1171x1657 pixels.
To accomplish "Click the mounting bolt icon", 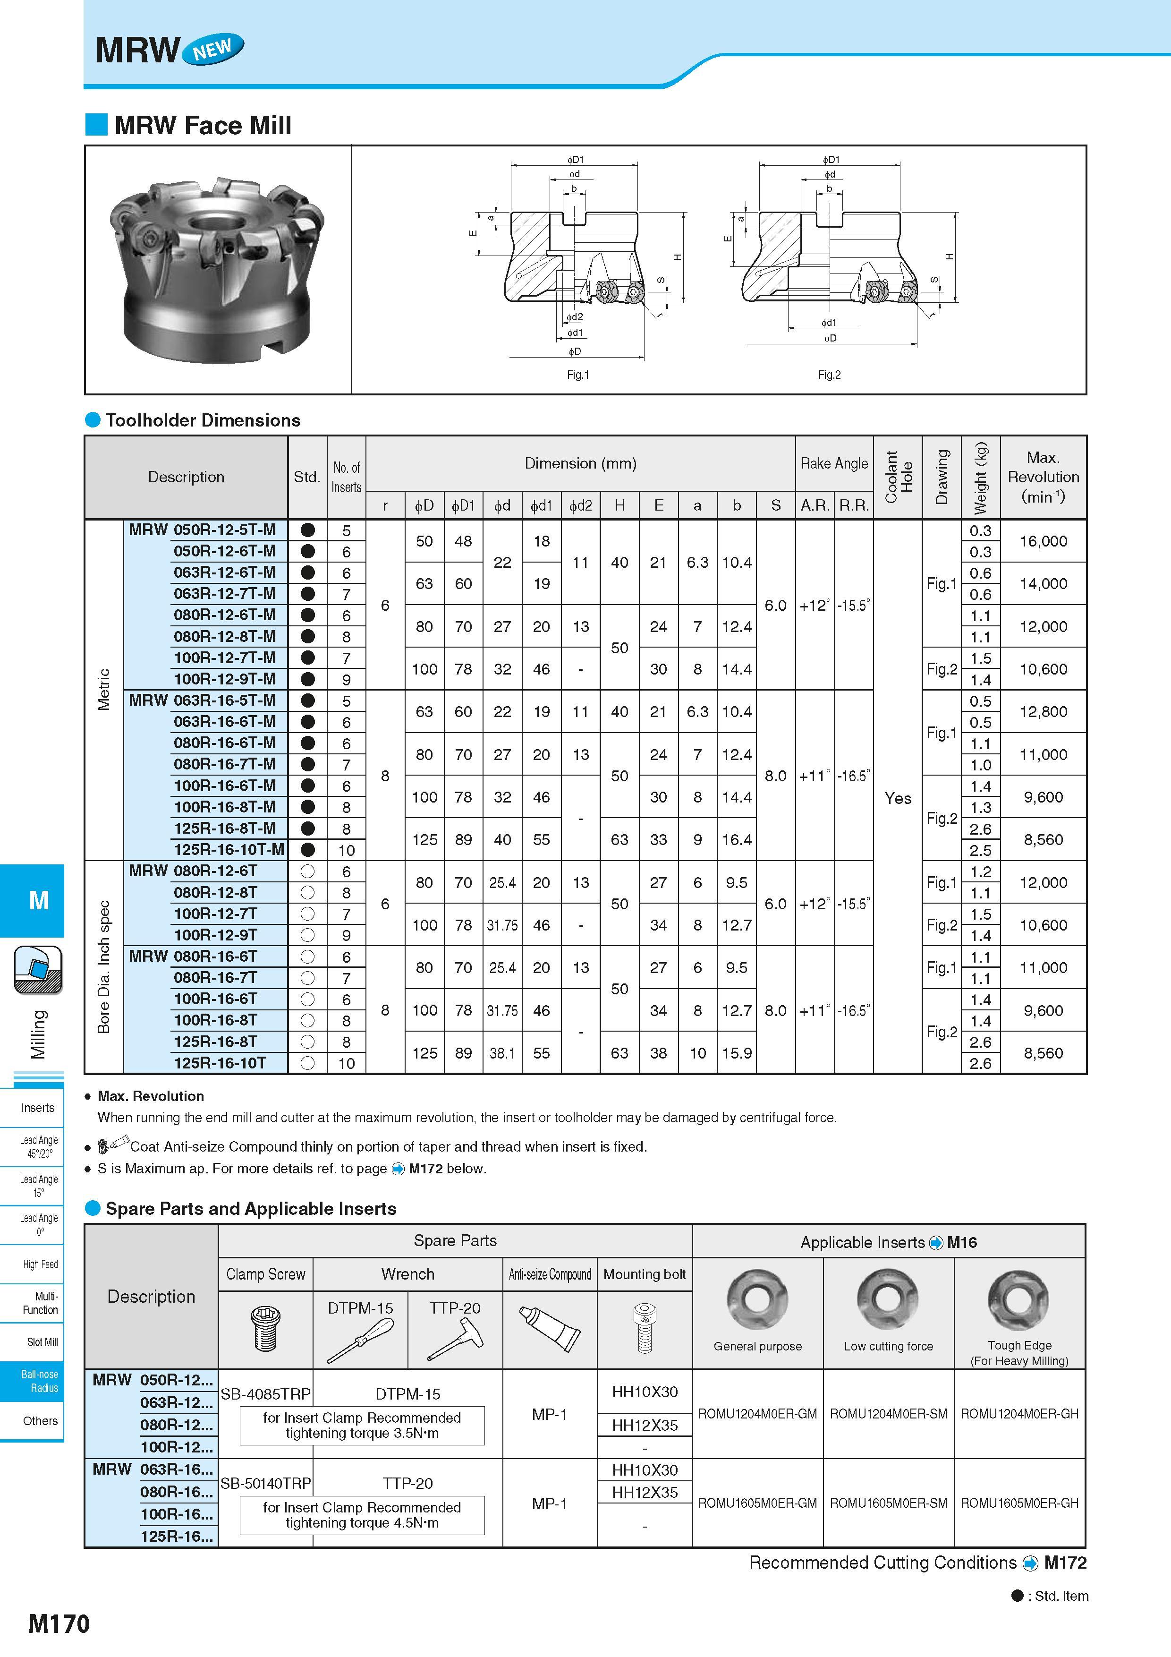I will [x=645, y=1329].
